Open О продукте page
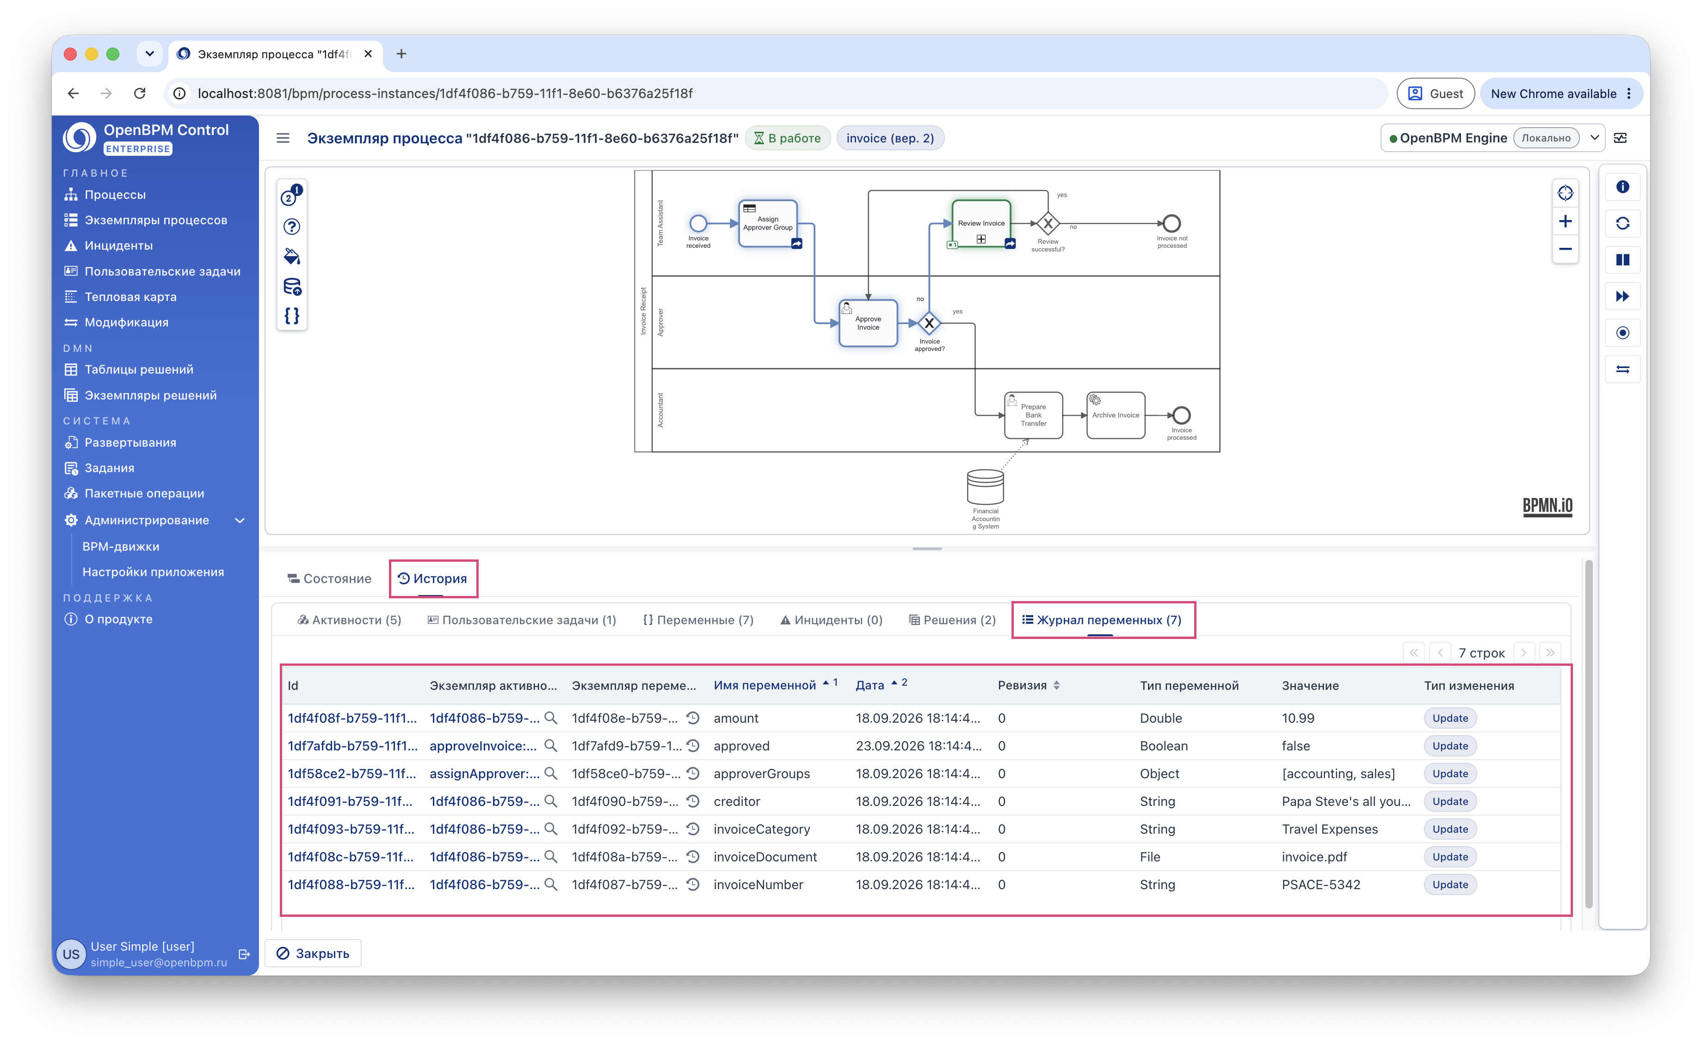The height and width of the screenshot is (1044, 1702). pos(118,620)
